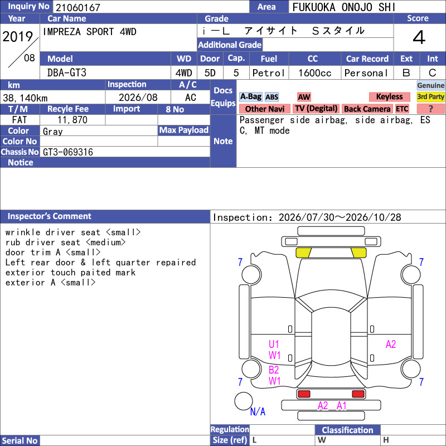Click the right red taillight on diagram
The height and width of the screenshot is (446, 446).
point(358,394)
